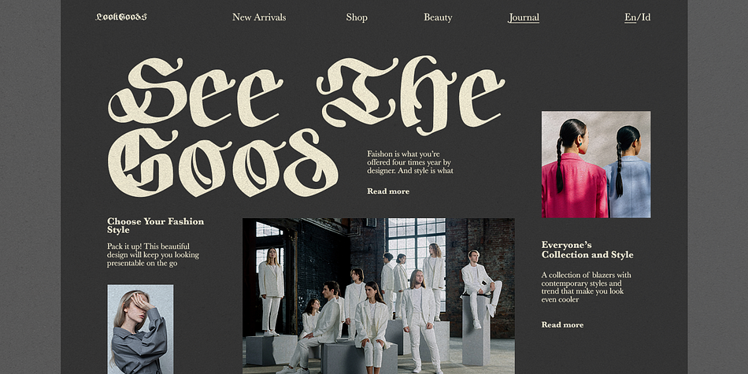
Task: Switch language to Id
Action: 646,17
